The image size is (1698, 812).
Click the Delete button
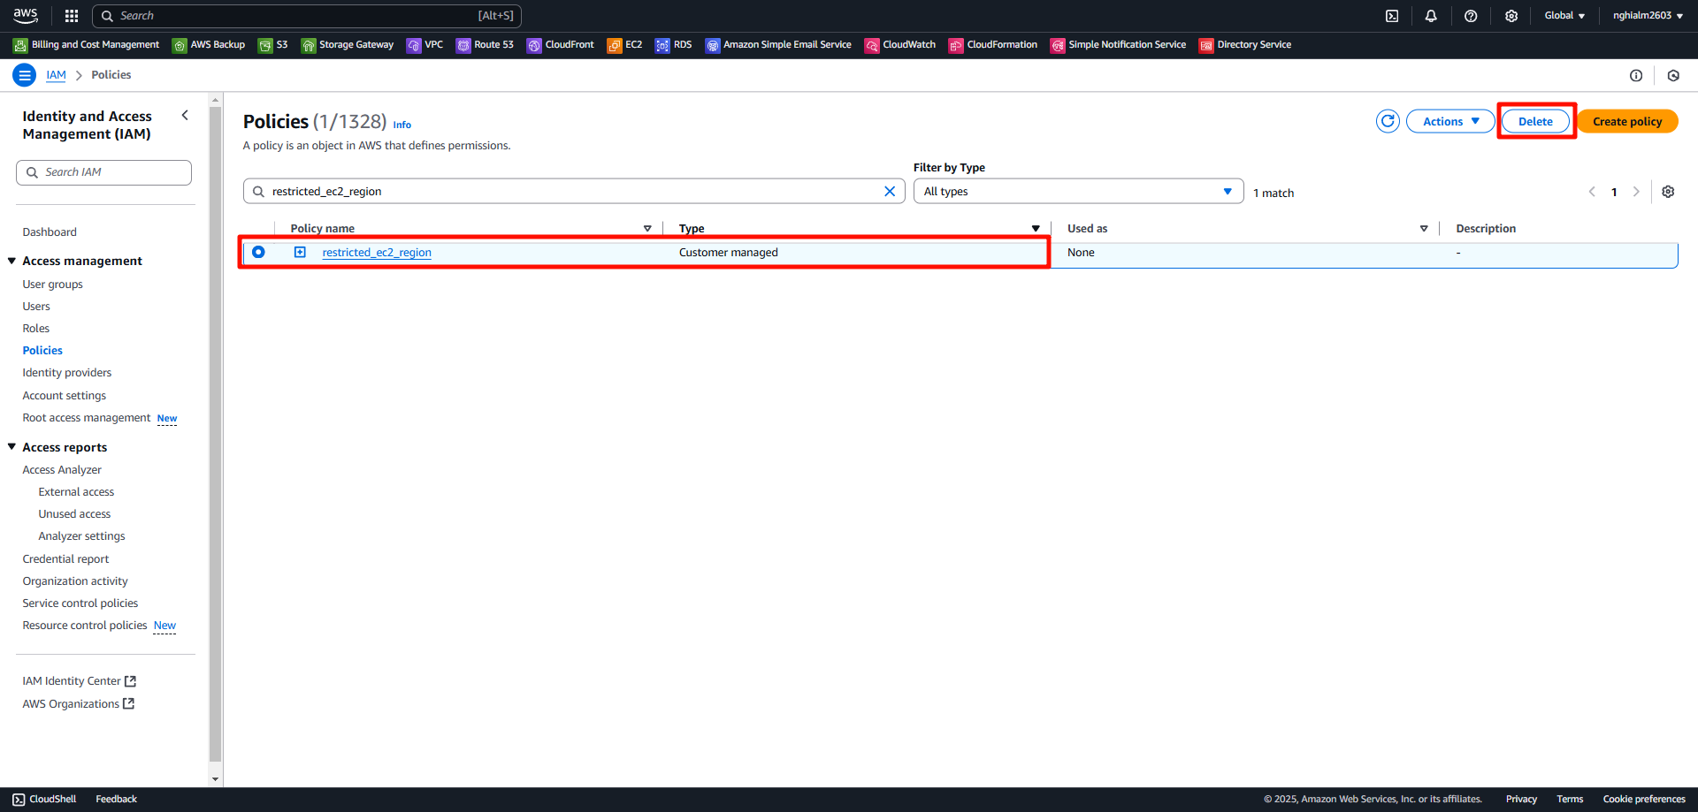coord(1535,121)
